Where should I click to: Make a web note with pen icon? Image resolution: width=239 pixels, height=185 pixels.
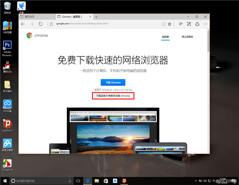(189, 24)
